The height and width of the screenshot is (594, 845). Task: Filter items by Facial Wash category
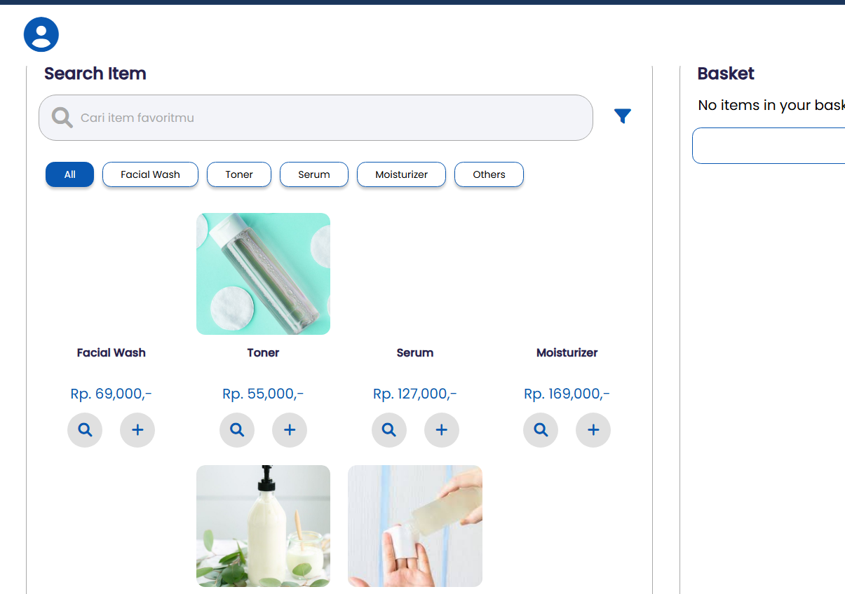point(150,174)
